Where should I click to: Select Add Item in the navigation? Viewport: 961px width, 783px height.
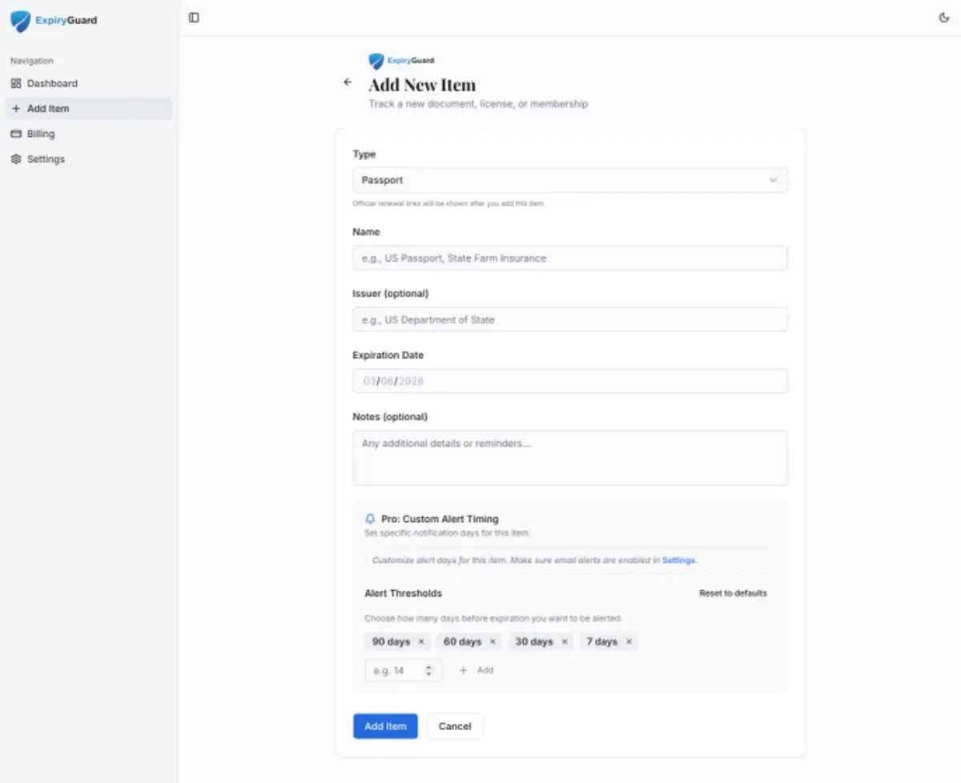click(x=88, y=109)
